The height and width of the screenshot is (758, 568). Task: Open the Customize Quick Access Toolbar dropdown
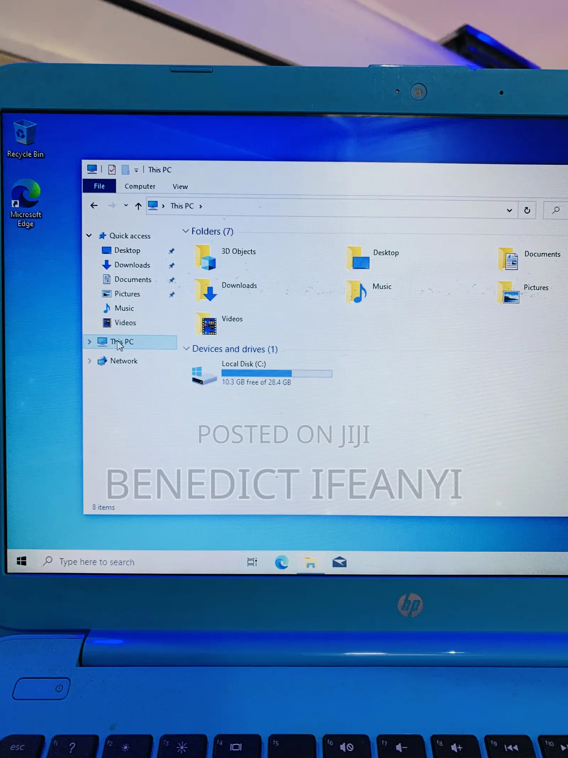click(x=136, y=170)
